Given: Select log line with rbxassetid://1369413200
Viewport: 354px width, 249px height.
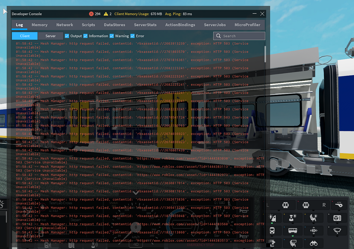Looking at the screenshot, I should [x=132, y=209].
